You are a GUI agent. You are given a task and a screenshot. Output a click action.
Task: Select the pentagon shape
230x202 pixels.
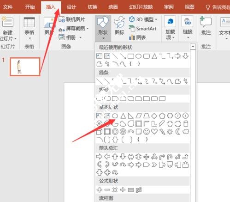click(x=162, y=116)
